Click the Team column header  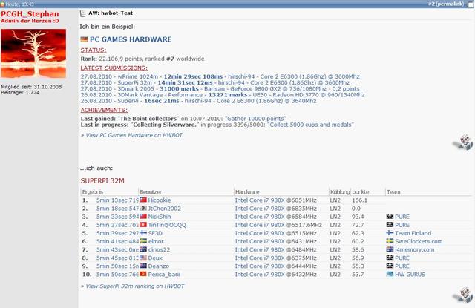pyautogui.click(x=393, y=192)
